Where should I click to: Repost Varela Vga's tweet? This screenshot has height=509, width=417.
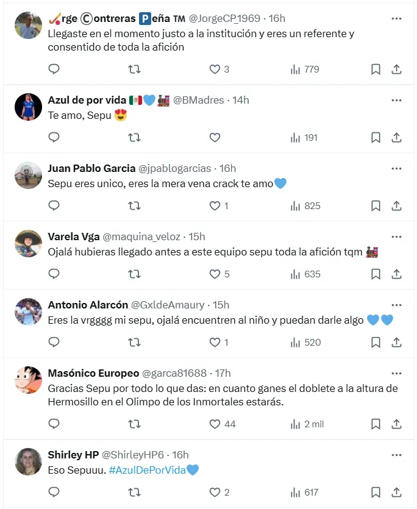click(135, 274)
